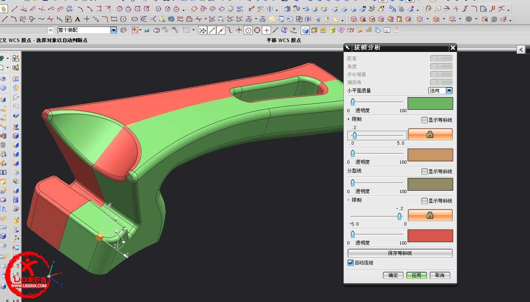This screenshot has height=302, width=530.
Task: Enable the midpoint snap icon
Action: pos(221,30)
